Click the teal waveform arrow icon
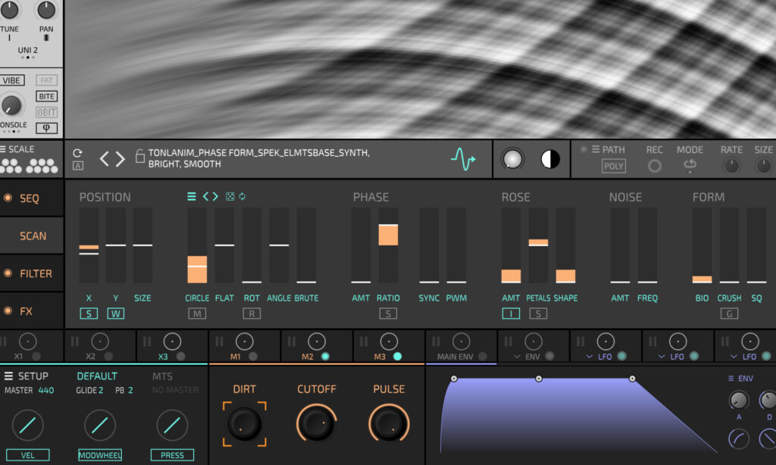776x465 pixels. point(462,158)
